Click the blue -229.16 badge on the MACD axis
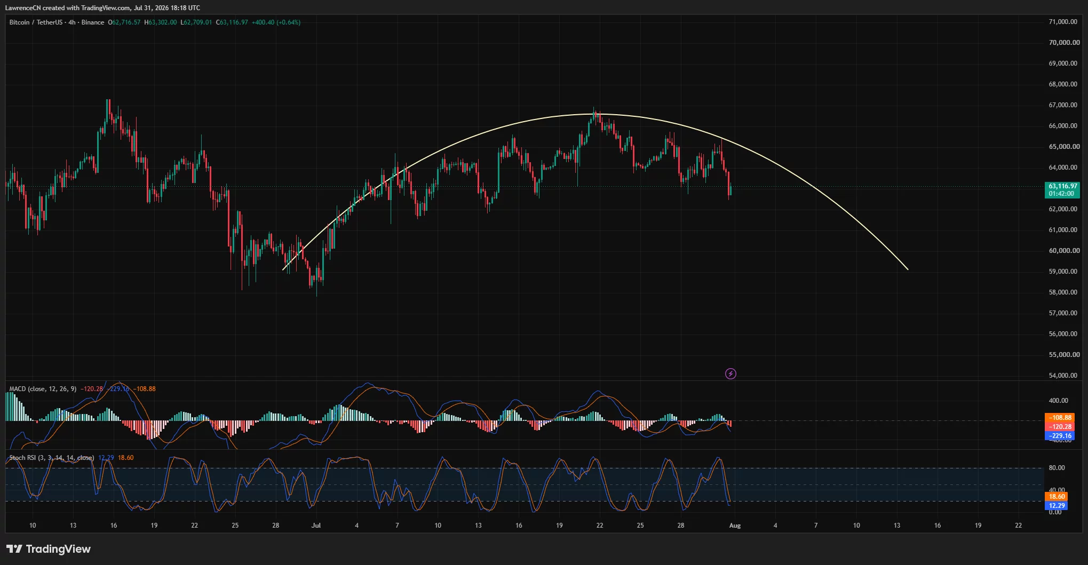 1059,436
